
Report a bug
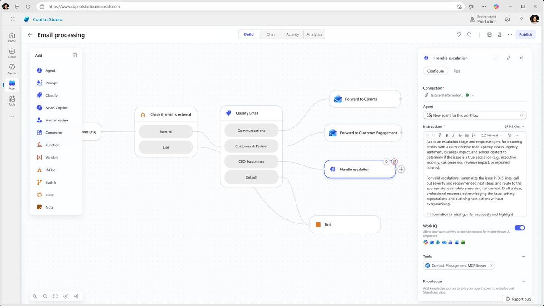click(x=518, y=299)
